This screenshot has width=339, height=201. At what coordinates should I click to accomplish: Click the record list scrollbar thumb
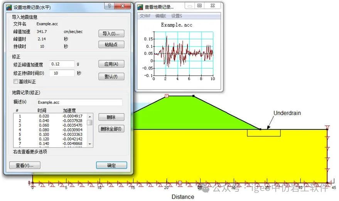click(90, 122)
